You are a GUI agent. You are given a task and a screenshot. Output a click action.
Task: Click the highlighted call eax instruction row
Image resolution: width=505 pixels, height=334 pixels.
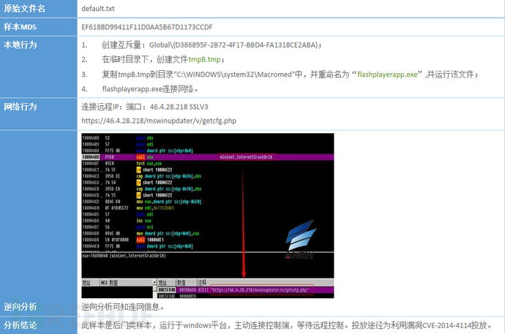click(x=208, y=157)
